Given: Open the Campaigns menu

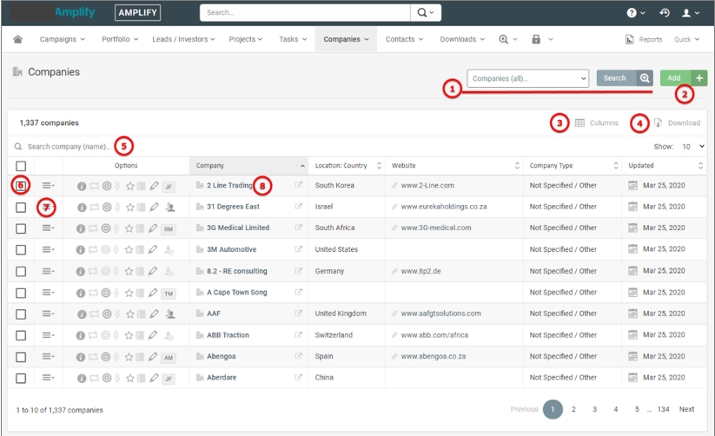Looking at the screenshot, I should 63,39.
